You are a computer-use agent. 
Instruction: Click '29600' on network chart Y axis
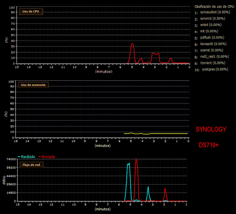tap(11, 184)
